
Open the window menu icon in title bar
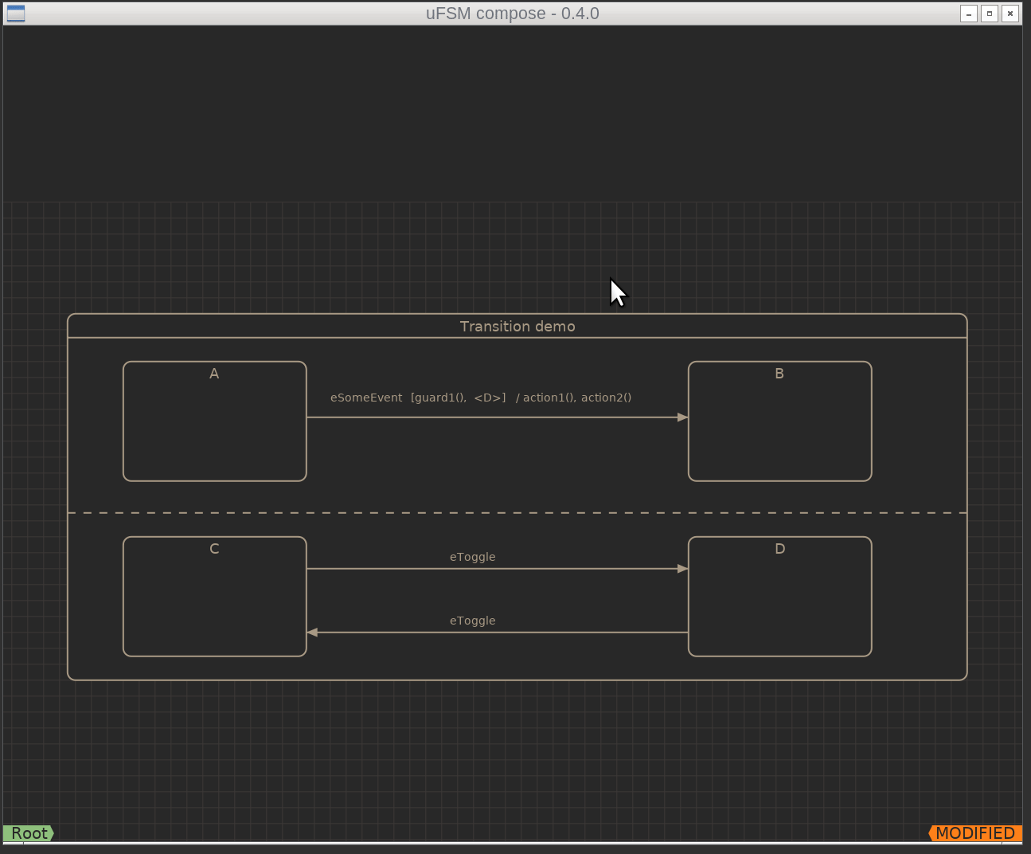15,14
